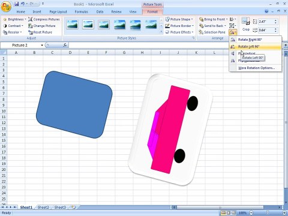This screenshot has height=216, width=288.
Task: Select column D header
Action: coord(70,53)
